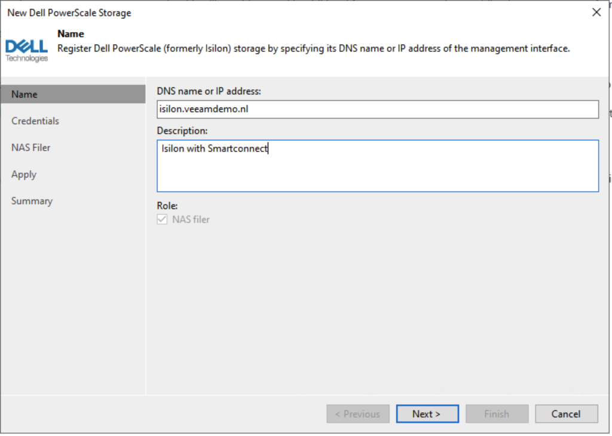The width and height of the screenshot is (612, 436).
Task: Jump to the Apply step
Action: point(24,174)
